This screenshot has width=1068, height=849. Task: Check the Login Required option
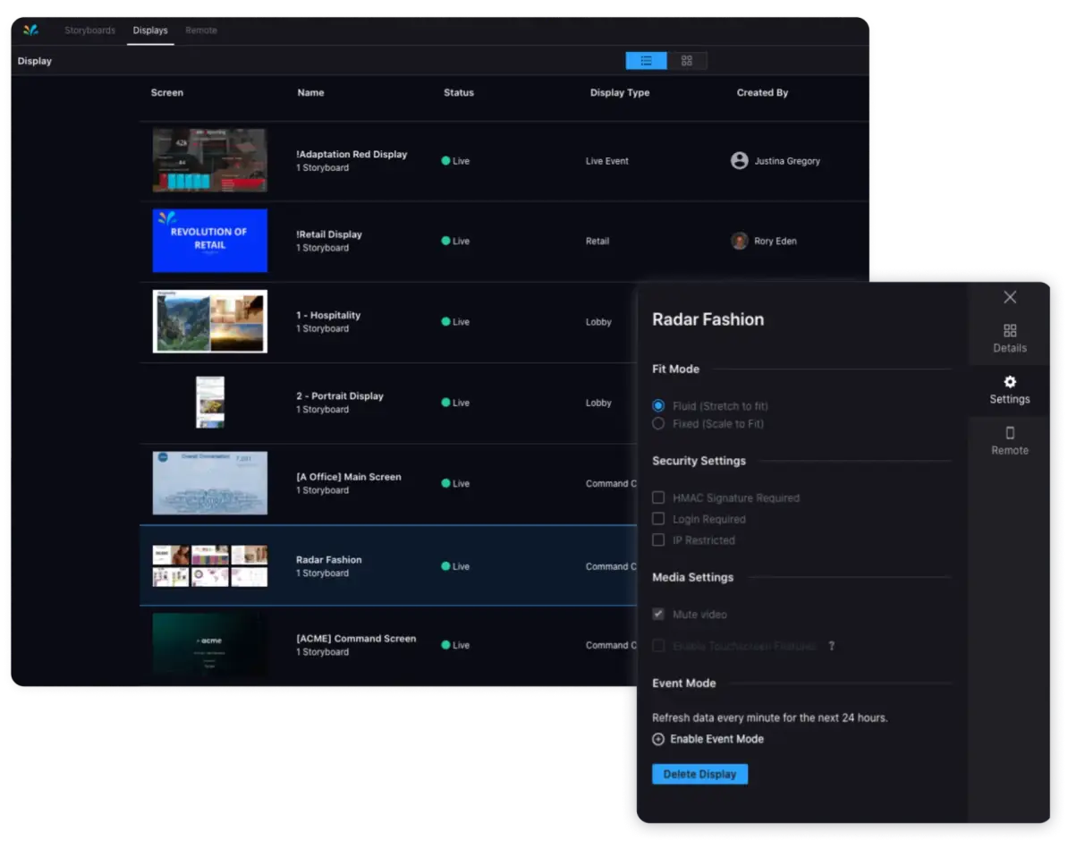pyautogui.click(x=659, y=519)
